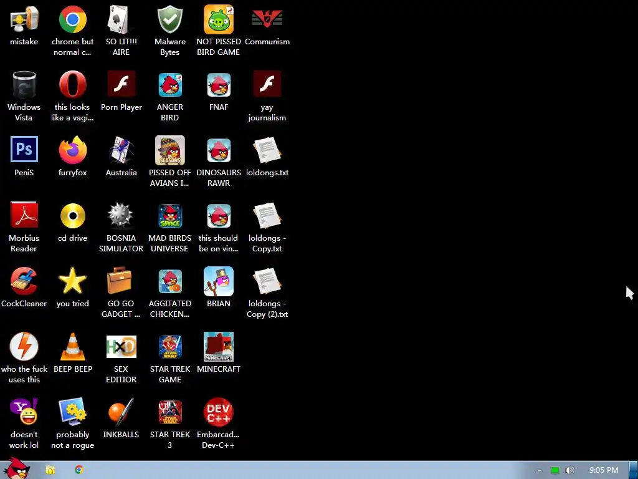Open the 'Windows Vista' recycle bin icon

(x=24, y=85)
